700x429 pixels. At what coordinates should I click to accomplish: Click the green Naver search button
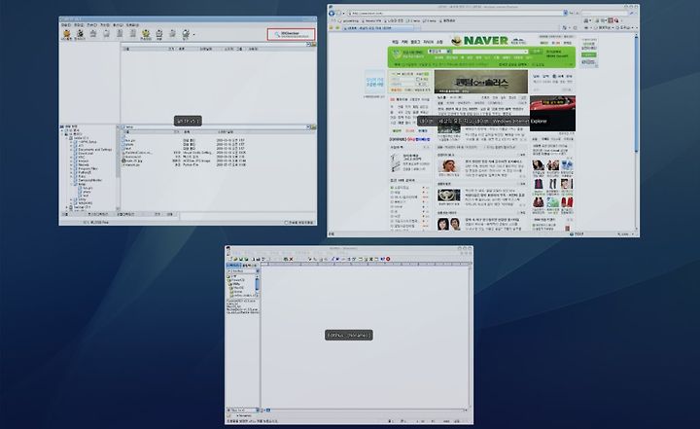click(x=536, y=52)
